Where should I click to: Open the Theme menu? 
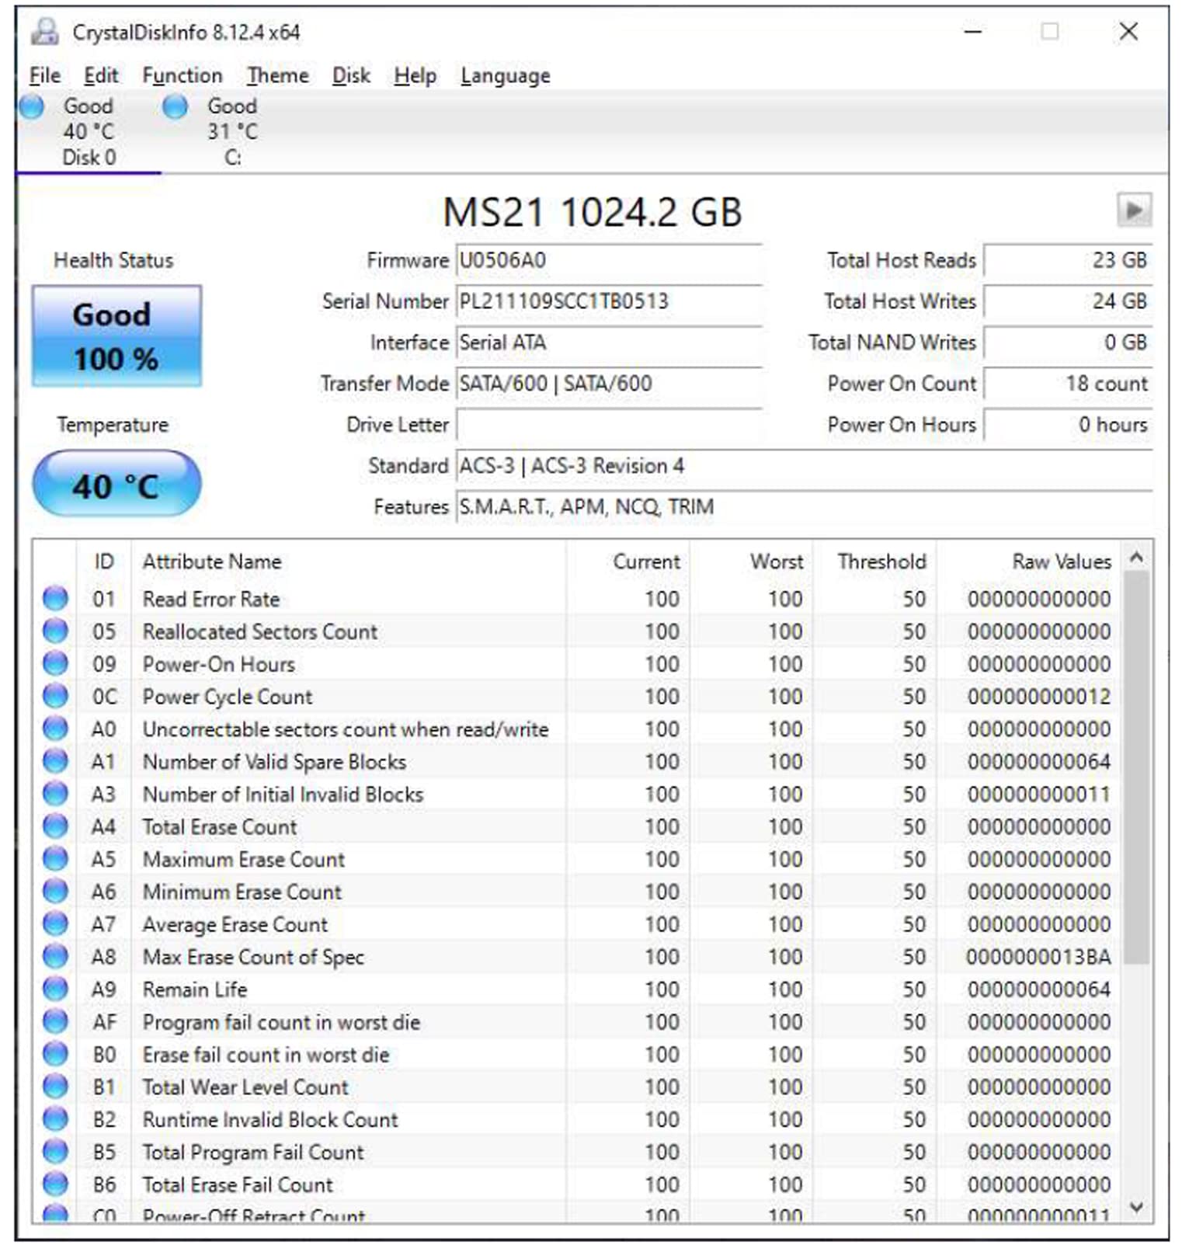tap(277, 75)
